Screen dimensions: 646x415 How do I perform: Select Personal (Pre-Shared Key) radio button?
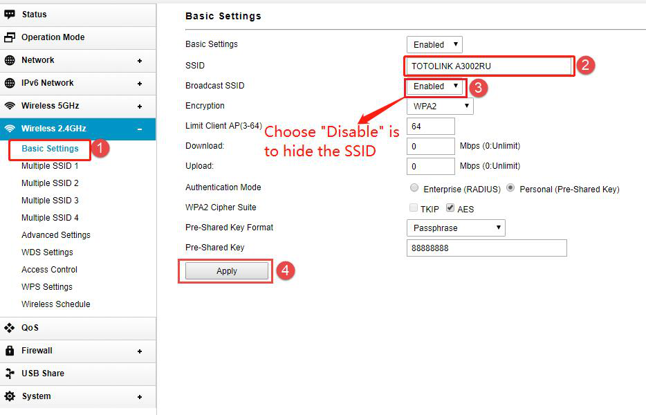tap(511, 188)
